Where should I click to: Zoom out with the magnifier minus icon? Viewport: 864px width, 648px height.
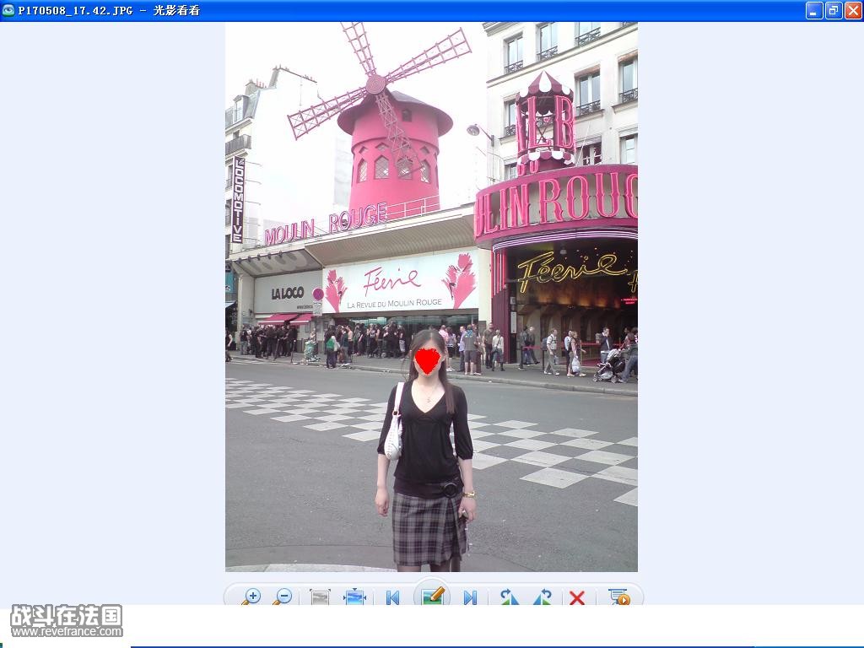pos(283,597)
